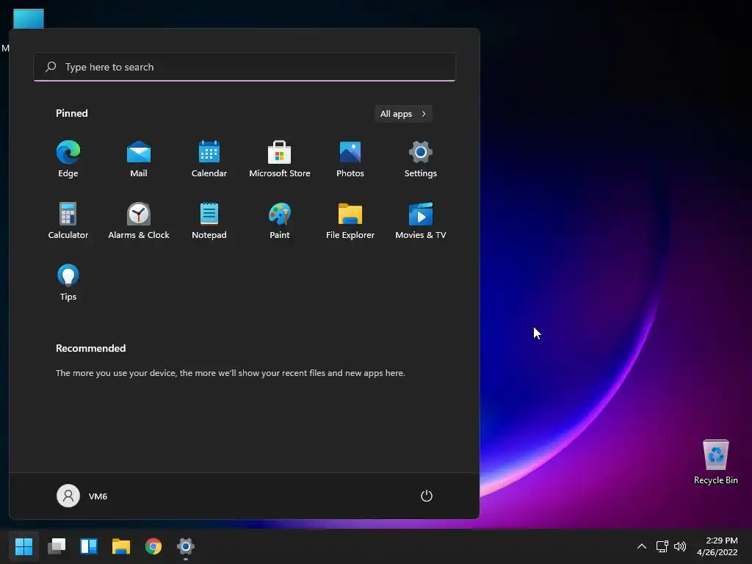Screen dimensions: 752x564
Task: Open File Explorer in the pinned grid
Action: [x=350, y=221]
